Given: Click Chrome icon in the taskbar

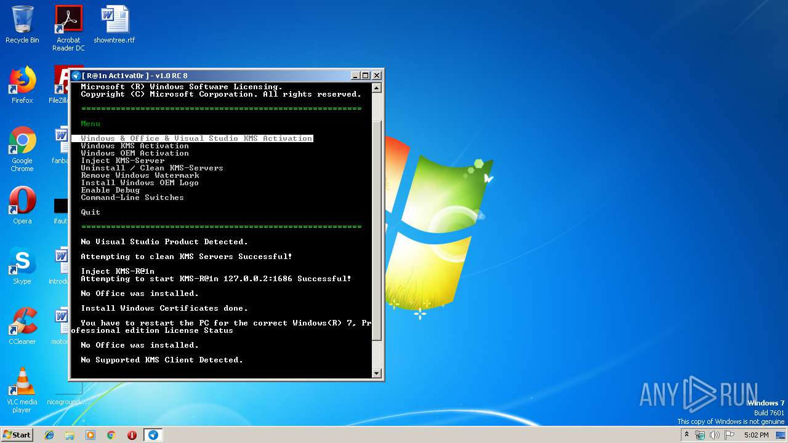Looking at the screenshot, I should click(x=111, y=435).
